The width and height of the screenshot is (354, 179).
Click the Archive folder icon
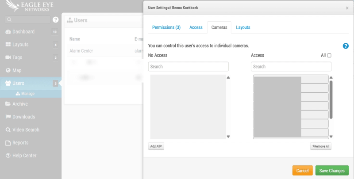(8, 104)
